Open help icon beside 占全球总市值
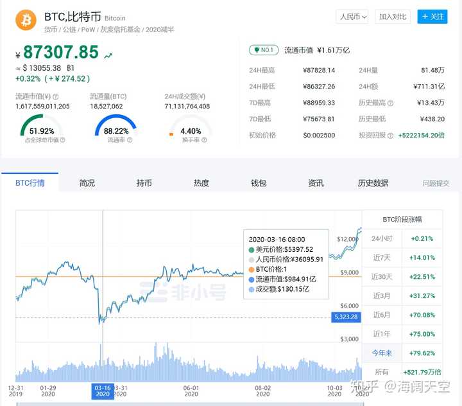The height and width of the screenshot is (406, 462). (62, 140)
